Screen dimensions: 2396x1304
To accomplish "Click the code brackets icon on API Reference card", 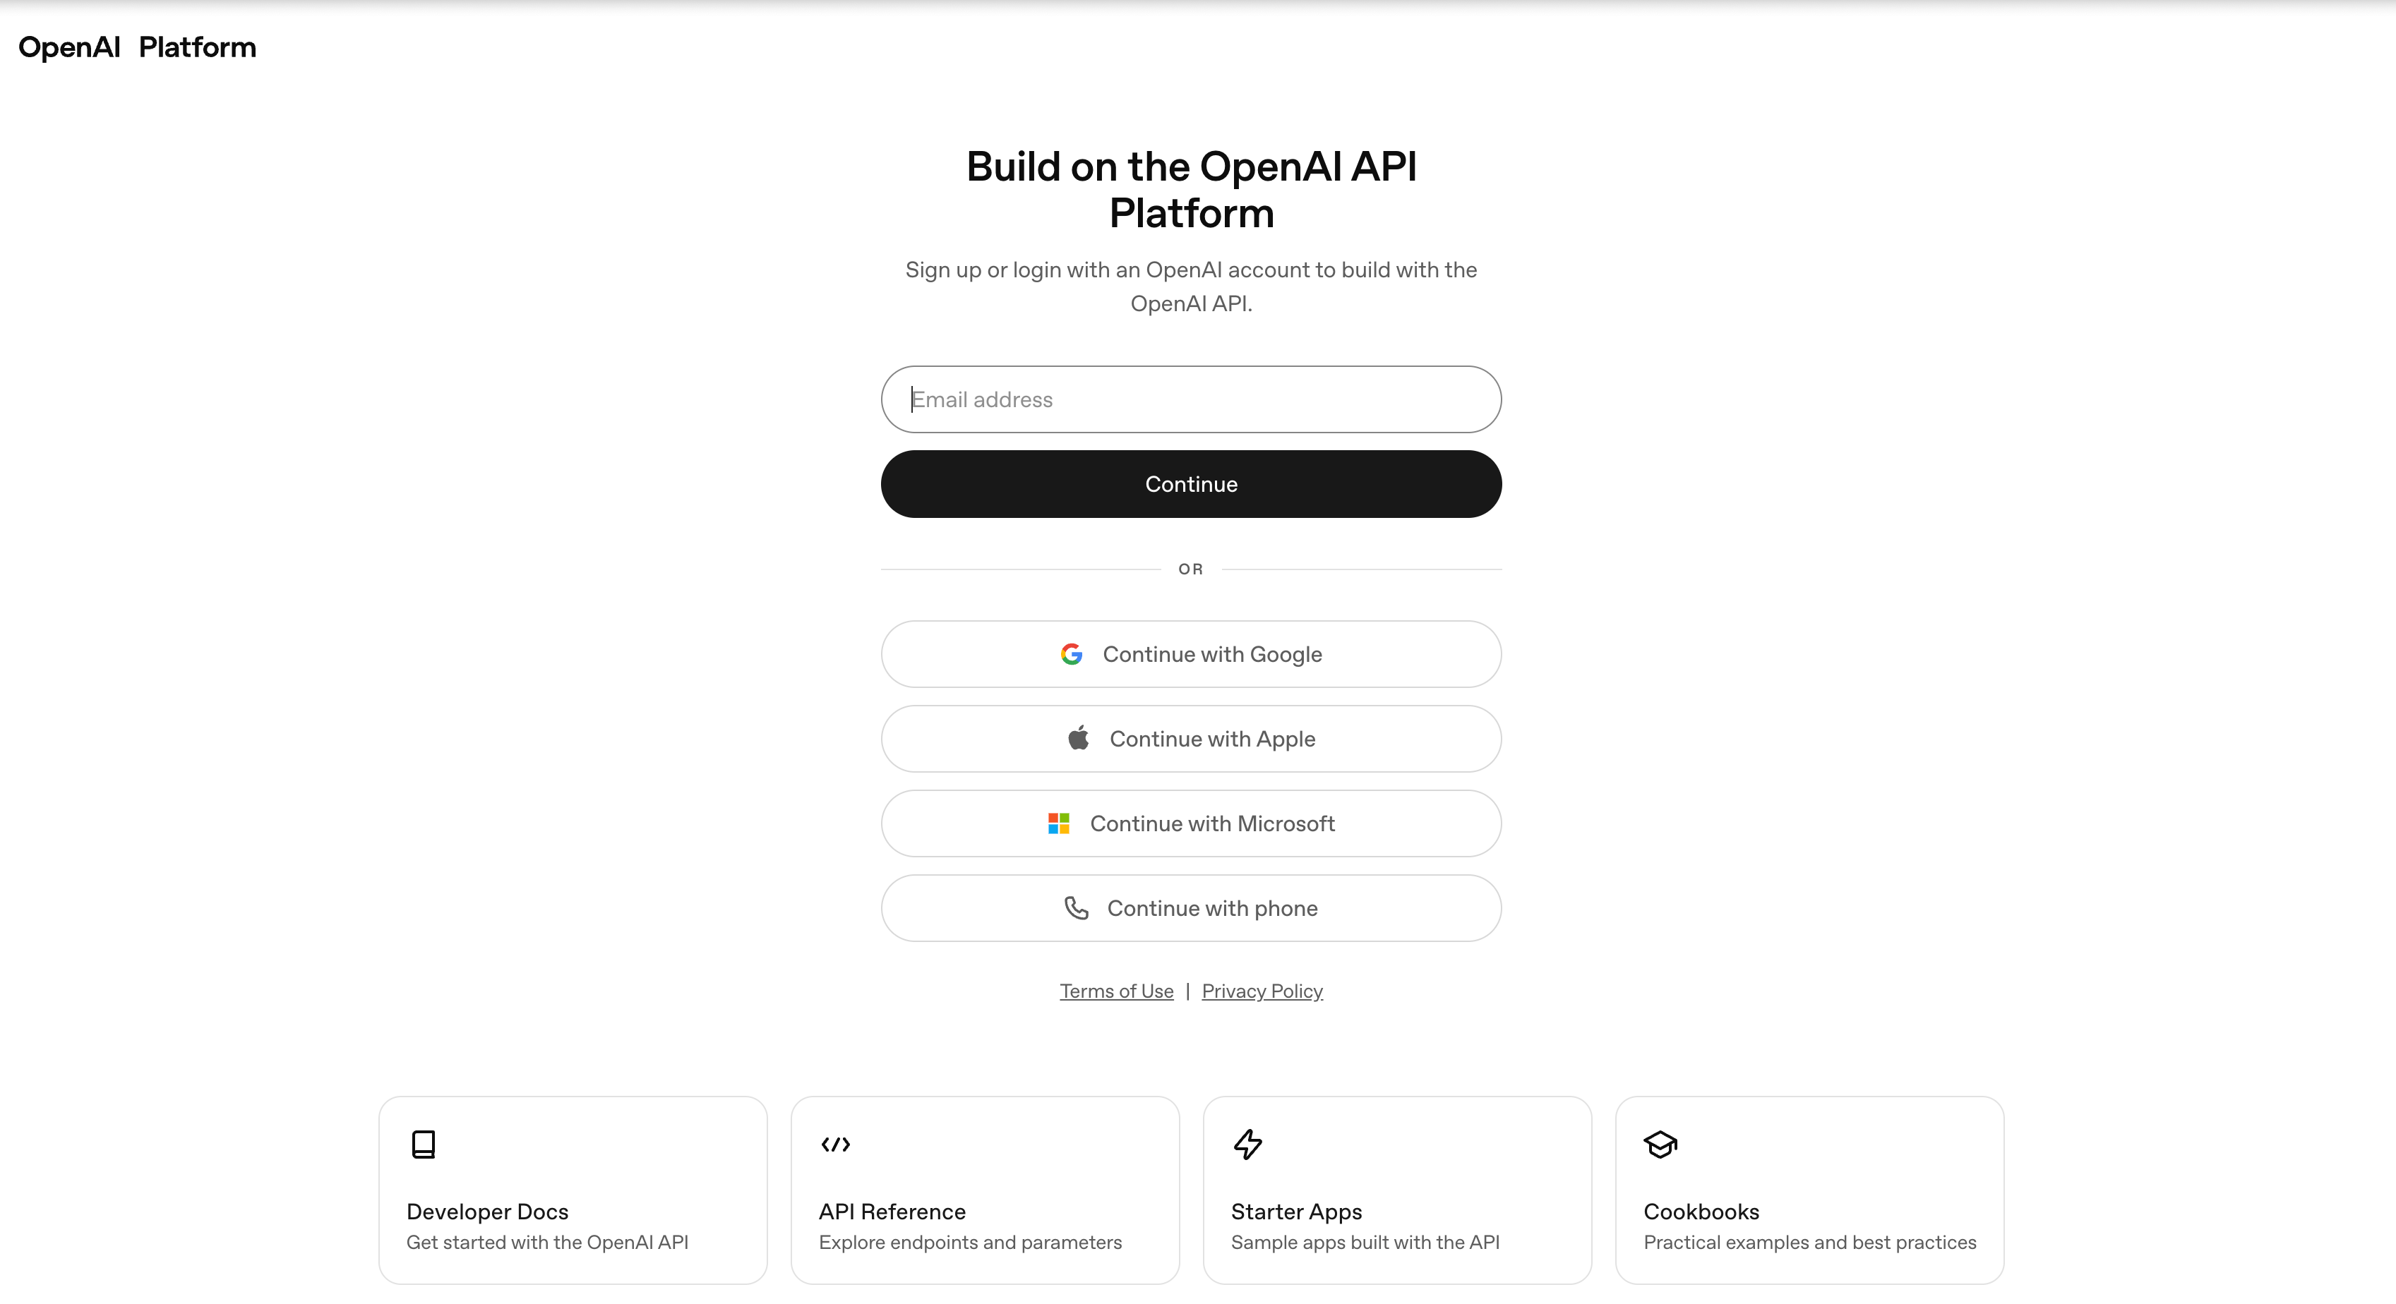I will coord(835,1144).
